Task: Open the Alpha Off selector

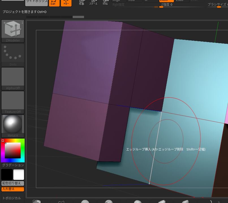Action: [x=13, y=79]
